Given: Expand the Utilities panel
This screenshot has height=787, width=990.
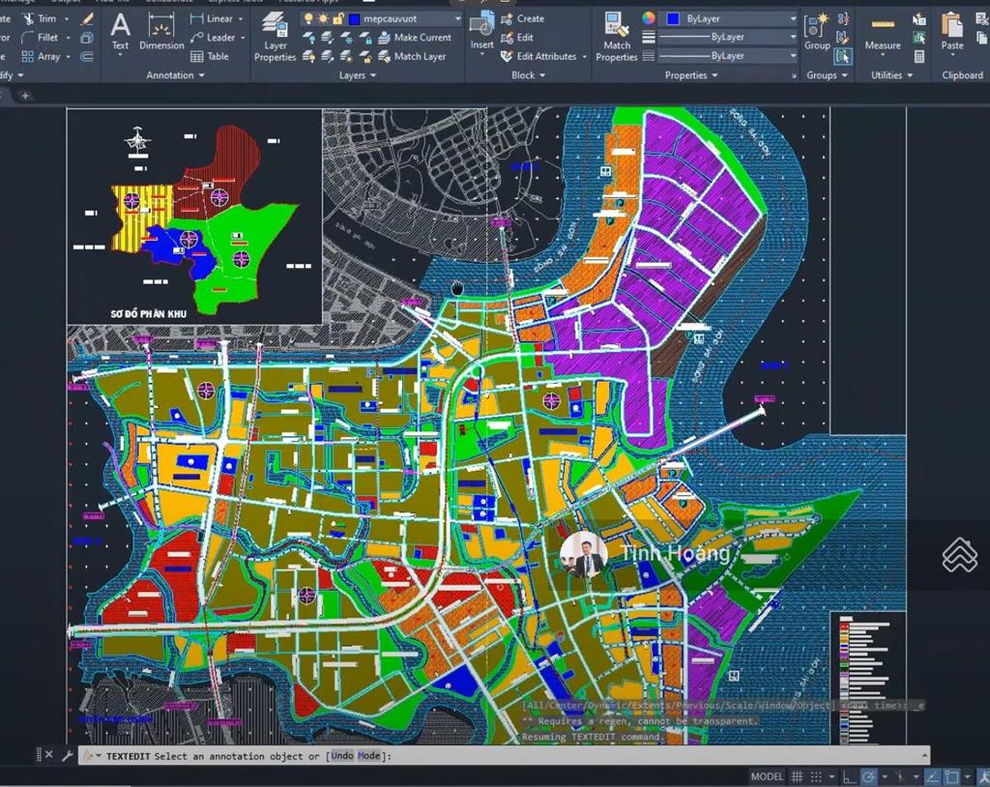Looking at the screenshot, I should point(892,75).
